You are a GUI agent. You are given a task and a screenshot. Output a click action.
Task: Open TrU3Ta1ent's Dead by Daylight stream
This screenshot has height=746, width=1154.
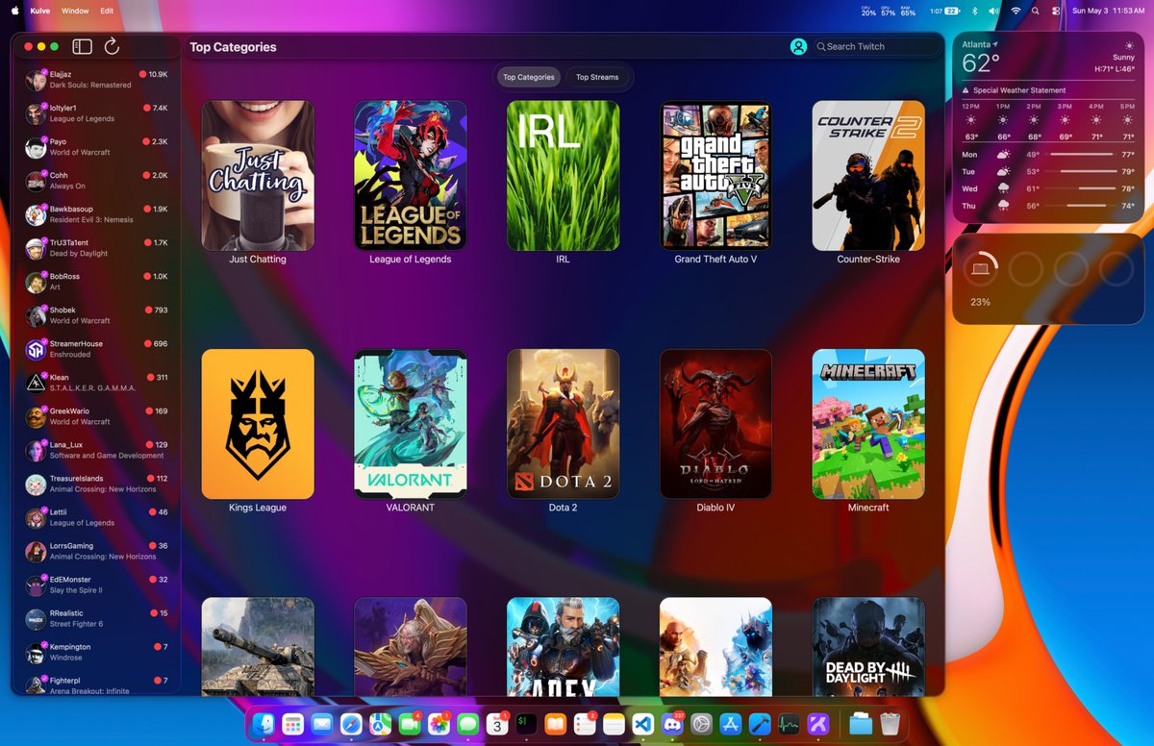click(96, 248)
